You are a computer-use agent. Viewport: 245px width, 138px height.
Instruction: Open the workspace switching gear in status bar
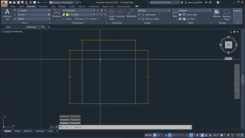pos(222,135)
